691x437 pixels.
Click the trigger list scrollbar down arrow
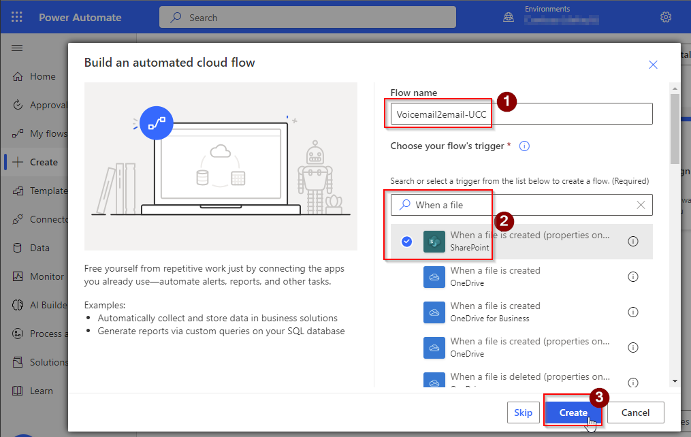click(675, 381)
